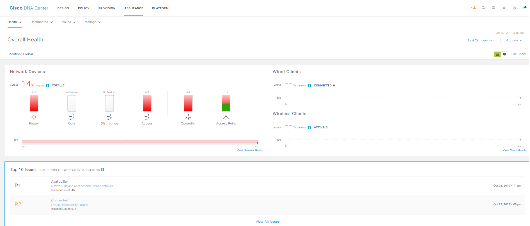530x226 pixels.
Task: Click 'Location: Global' text
Action: pyautogui.click(x=20, y=54)
